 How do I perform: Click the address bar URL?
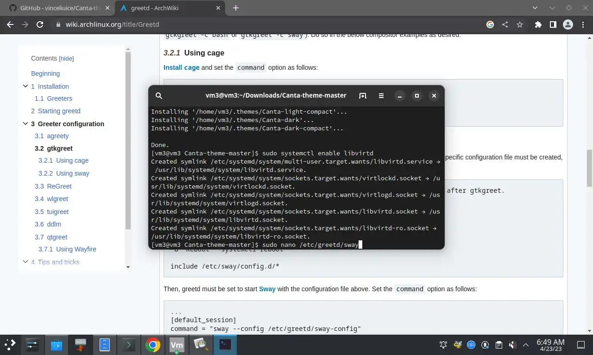tap(113, 24)
